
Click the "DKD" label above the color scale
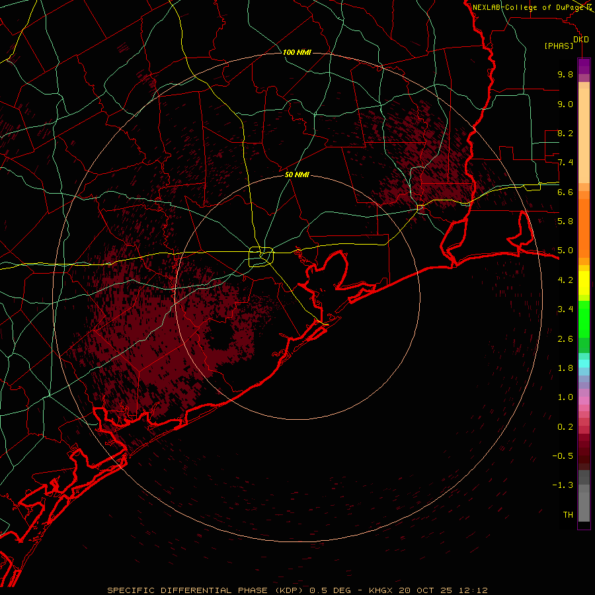581,40
